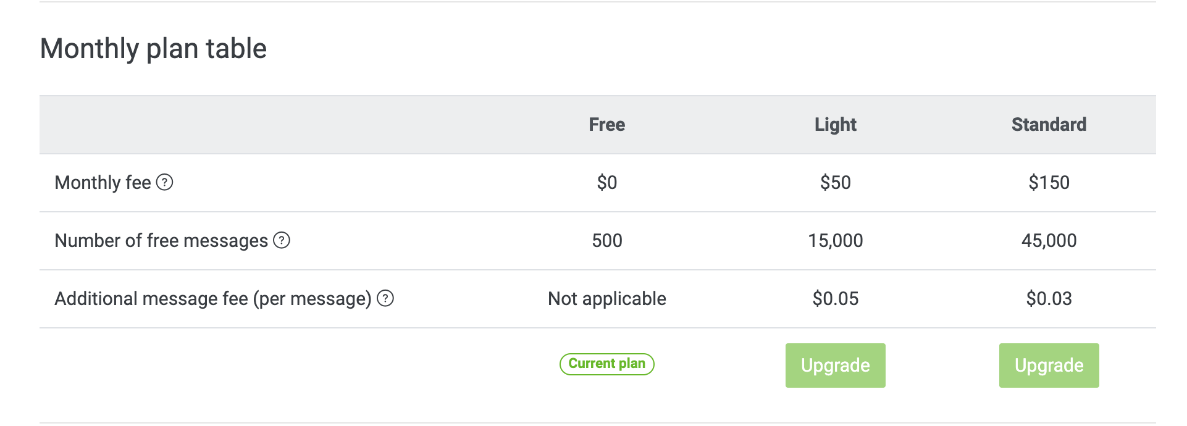
Task: Open the Number of free messages help tooltip
Action: coord(282,240)
